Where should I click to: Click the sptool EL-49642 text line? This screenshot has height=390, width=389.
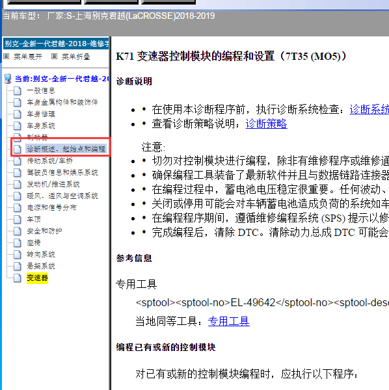[x=262, y=303]
